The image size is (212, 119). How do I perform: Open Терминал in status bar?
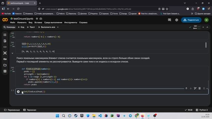29,110
